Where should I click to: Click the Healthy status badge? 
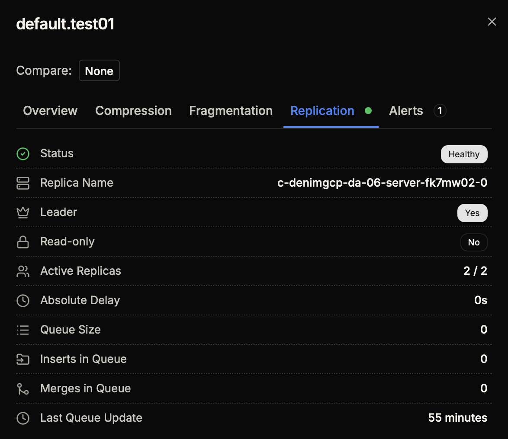click(x=464, y=154)
